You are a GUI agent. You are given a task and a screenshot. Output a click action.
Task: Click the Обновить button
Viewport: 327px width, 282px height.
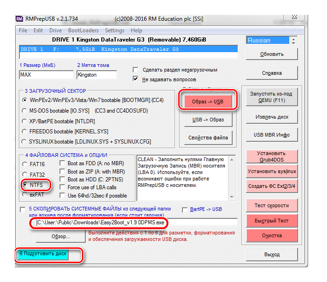[272, 54]
